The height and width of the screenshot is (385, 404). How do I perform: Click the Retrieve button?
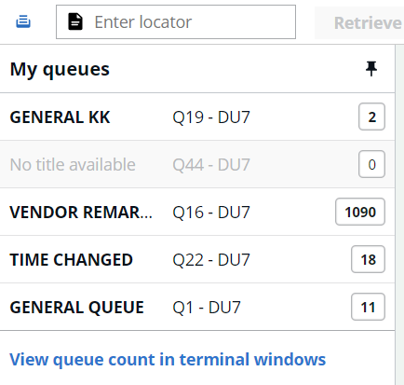click(360, 23)
